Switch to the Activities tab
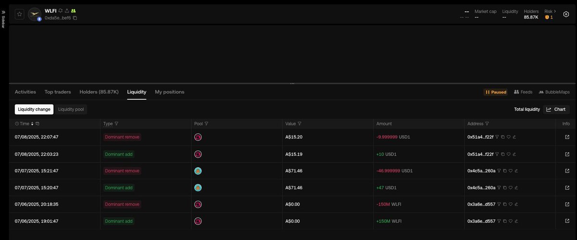The width and height of the screenshot is (577, 240). pyautogui.click(x=25, y=92)
